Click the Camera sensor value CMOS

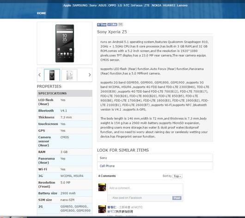coord(65,137)
